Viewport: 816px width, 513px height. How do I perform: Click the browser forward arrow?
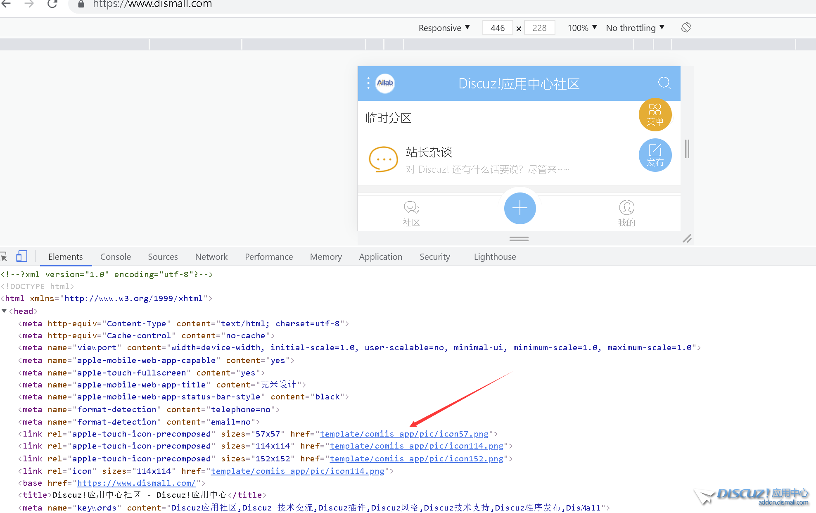pyautogui.click(x=29, y=4)
